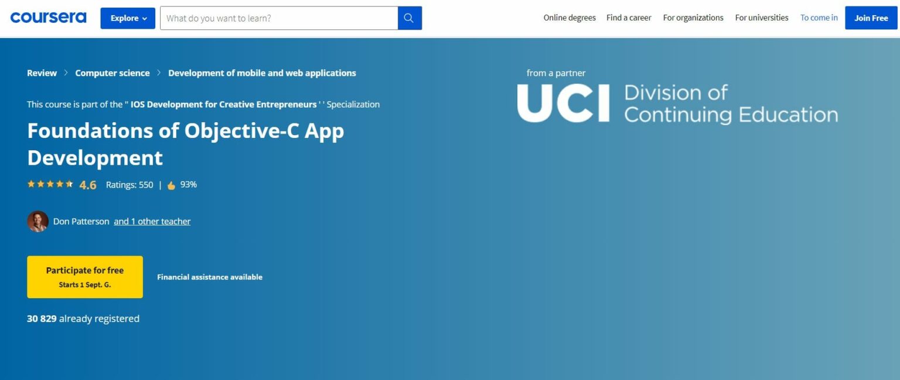Open the Explore dropdown menu
Viewport: 900px width, 380px height.
click(128, 18)
